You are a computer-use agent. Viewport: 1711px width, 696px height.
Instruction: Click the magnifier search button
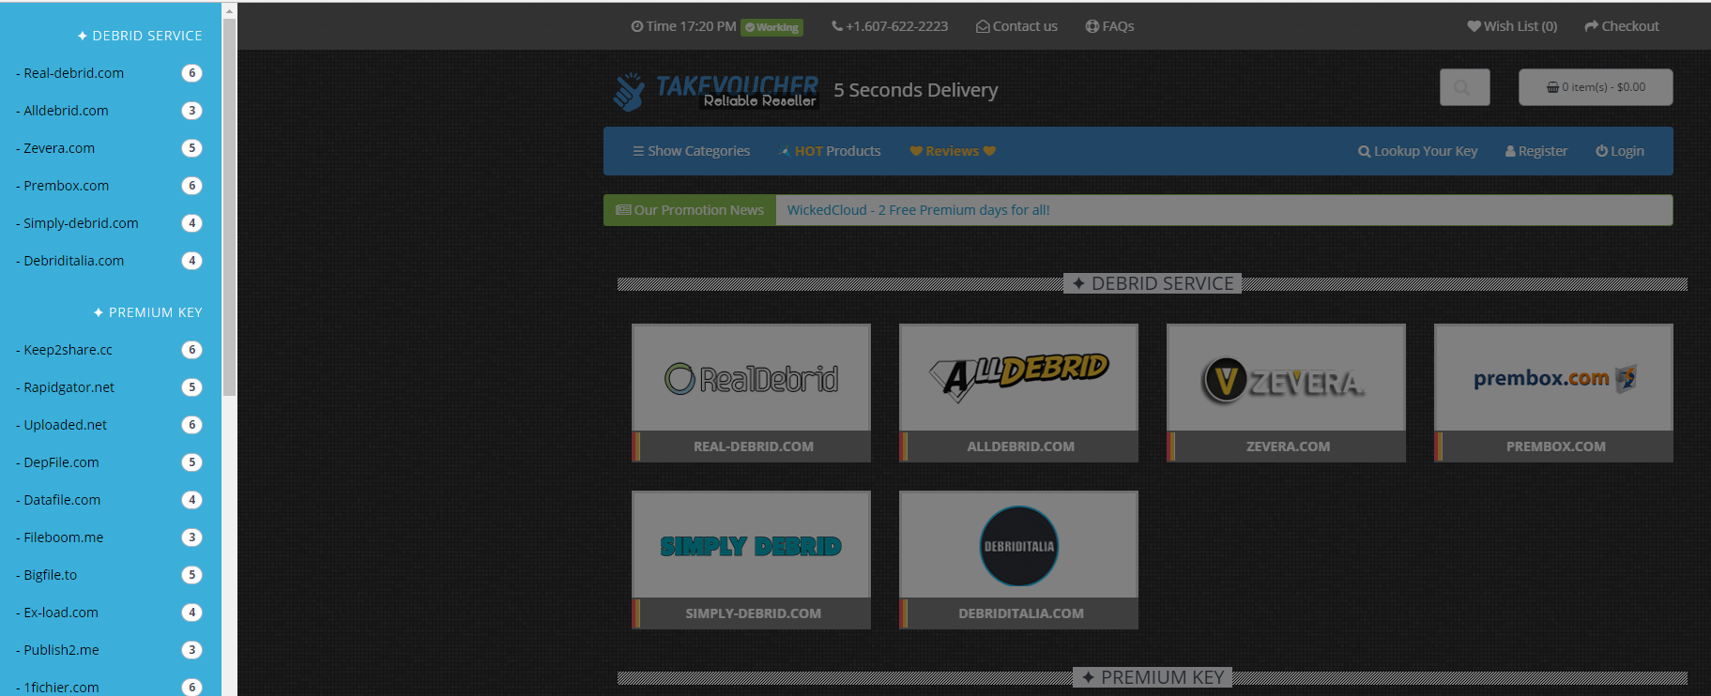click(1464, 87)
